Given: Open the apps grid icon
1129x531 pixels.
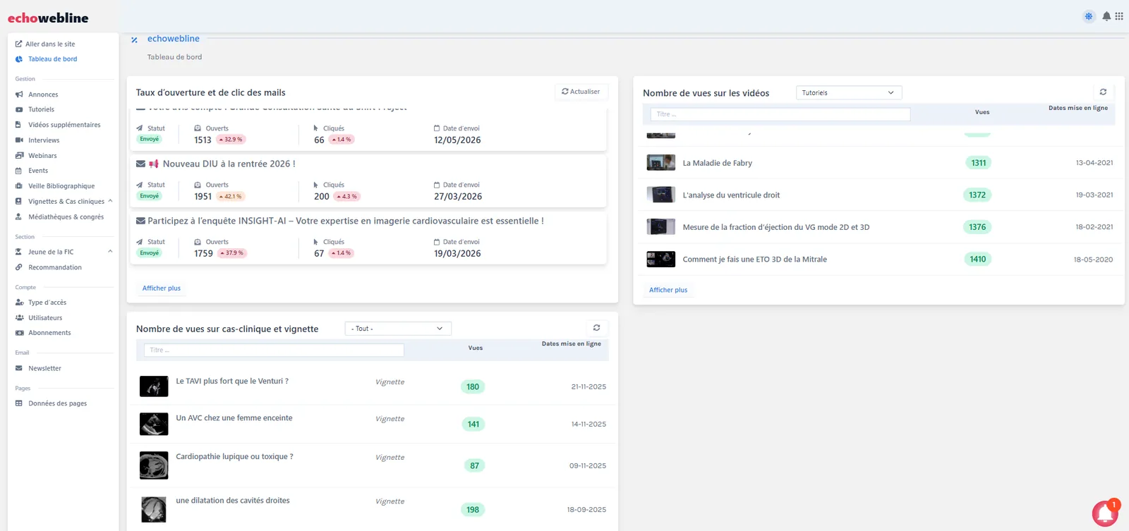Looking at the screenshot, I should tap(1119, 16).
